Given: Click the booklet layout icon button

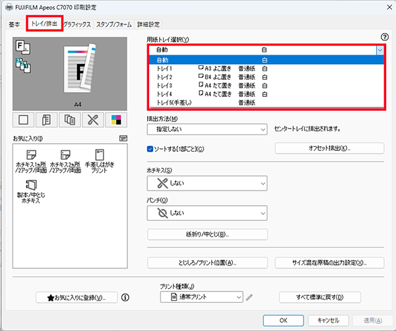Looking at the screenshot, I should click(46, 120).
